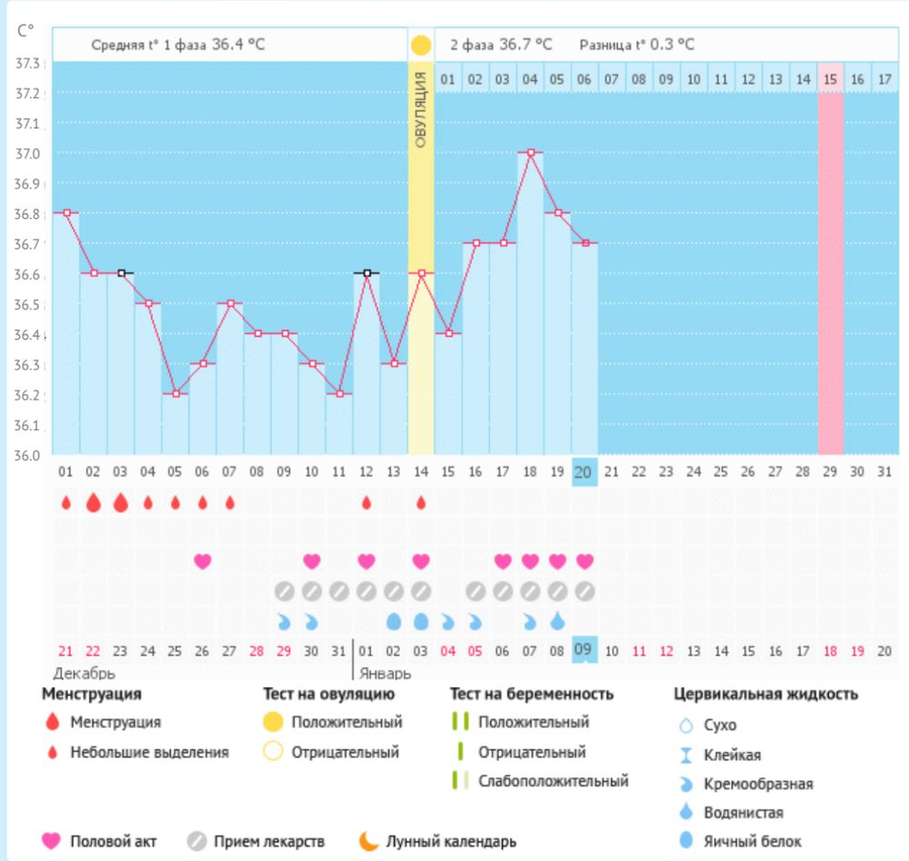Click the gray medication icon on cycle day 20
909x861 pixels.
(584, 591)
